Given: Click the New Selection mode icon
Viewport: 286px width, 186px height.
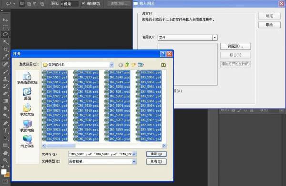Looking at the screenshot, I should (22, 3).
